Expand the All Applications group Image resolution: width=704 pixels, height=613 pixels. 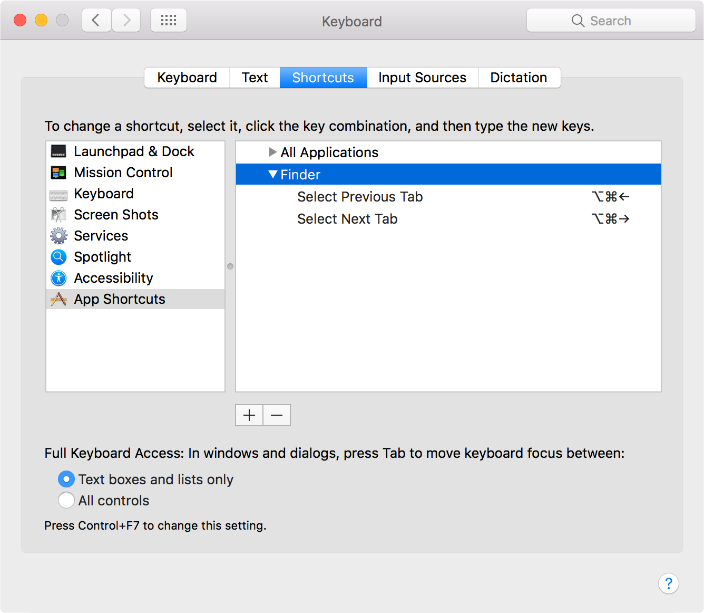click(x=272, y=152)
